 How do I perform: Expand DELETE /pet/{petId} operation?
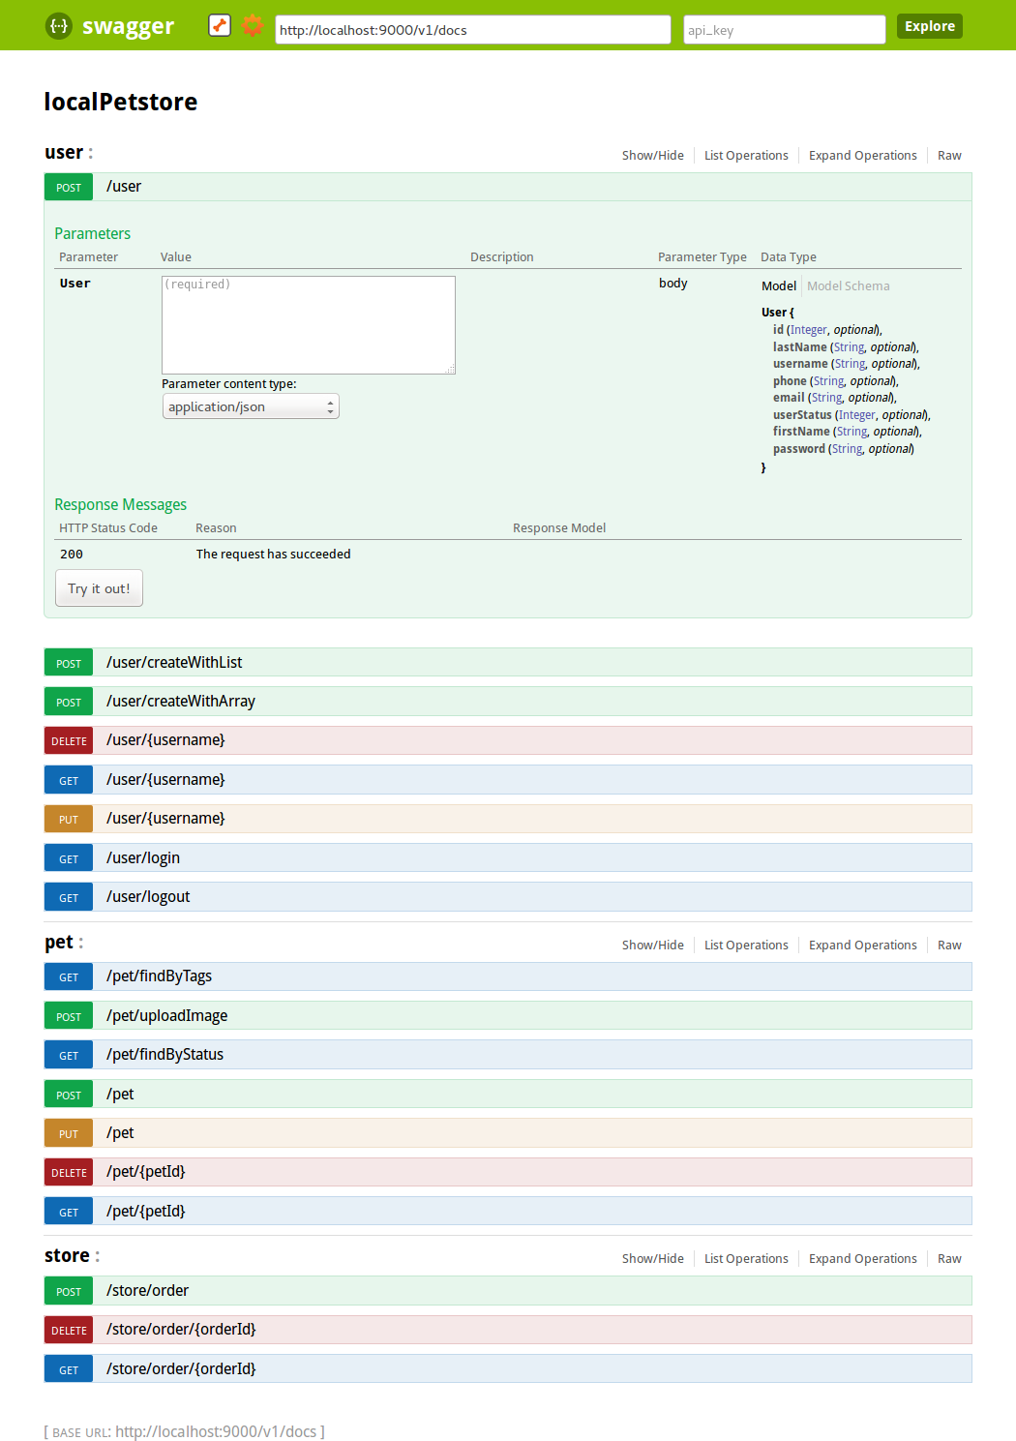click(508, 1172)
